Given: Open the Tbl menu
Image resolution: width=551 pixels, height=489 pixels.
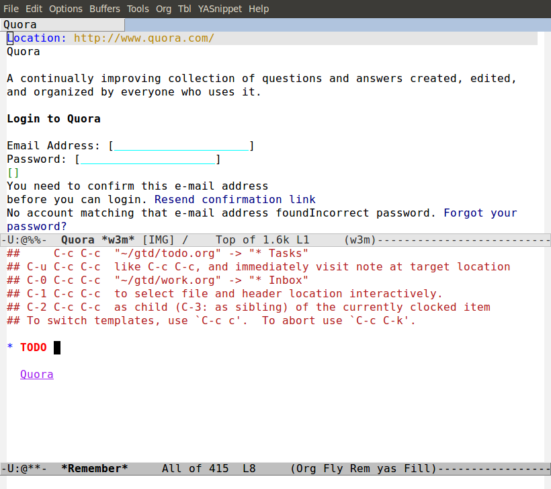Looking at the screenshot, I should pos(185,9).
